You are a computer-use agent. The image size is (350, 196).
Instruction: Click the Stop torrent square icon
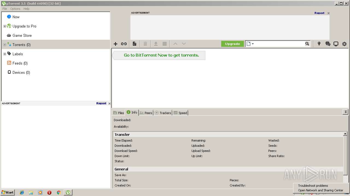coord(165,44)
